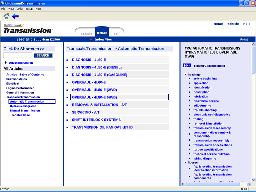The width and height of the screenshot is (256, 192).
Task: Open OVERHAUL - 4L80-E (2WD) article
Action: (119, 90)
